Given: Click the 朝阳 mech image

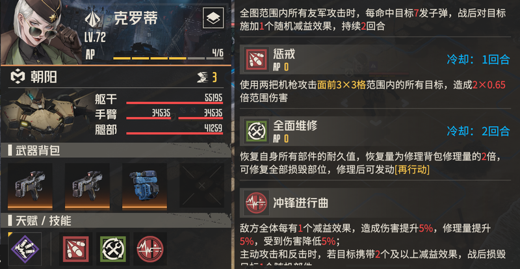Looking at the screenshot, I should coord(43,114).
